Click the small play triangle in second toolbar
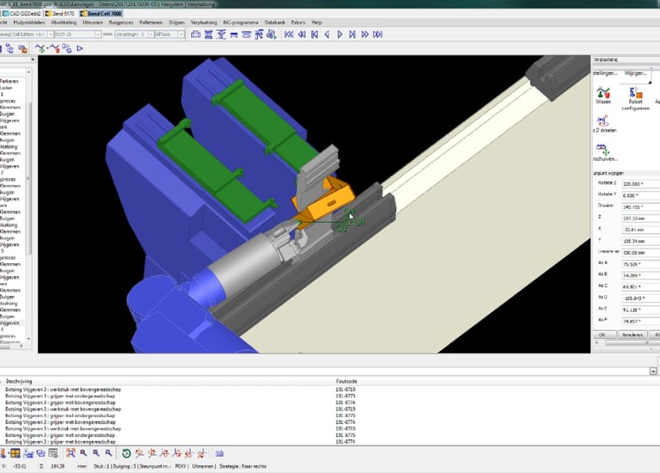 pos(80,49)
